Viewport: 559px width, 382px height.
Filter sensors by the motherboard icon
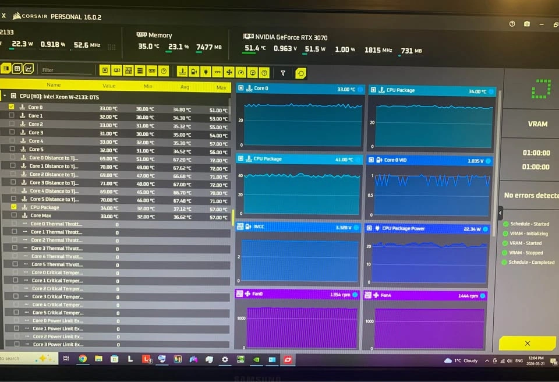click(128, 71)
